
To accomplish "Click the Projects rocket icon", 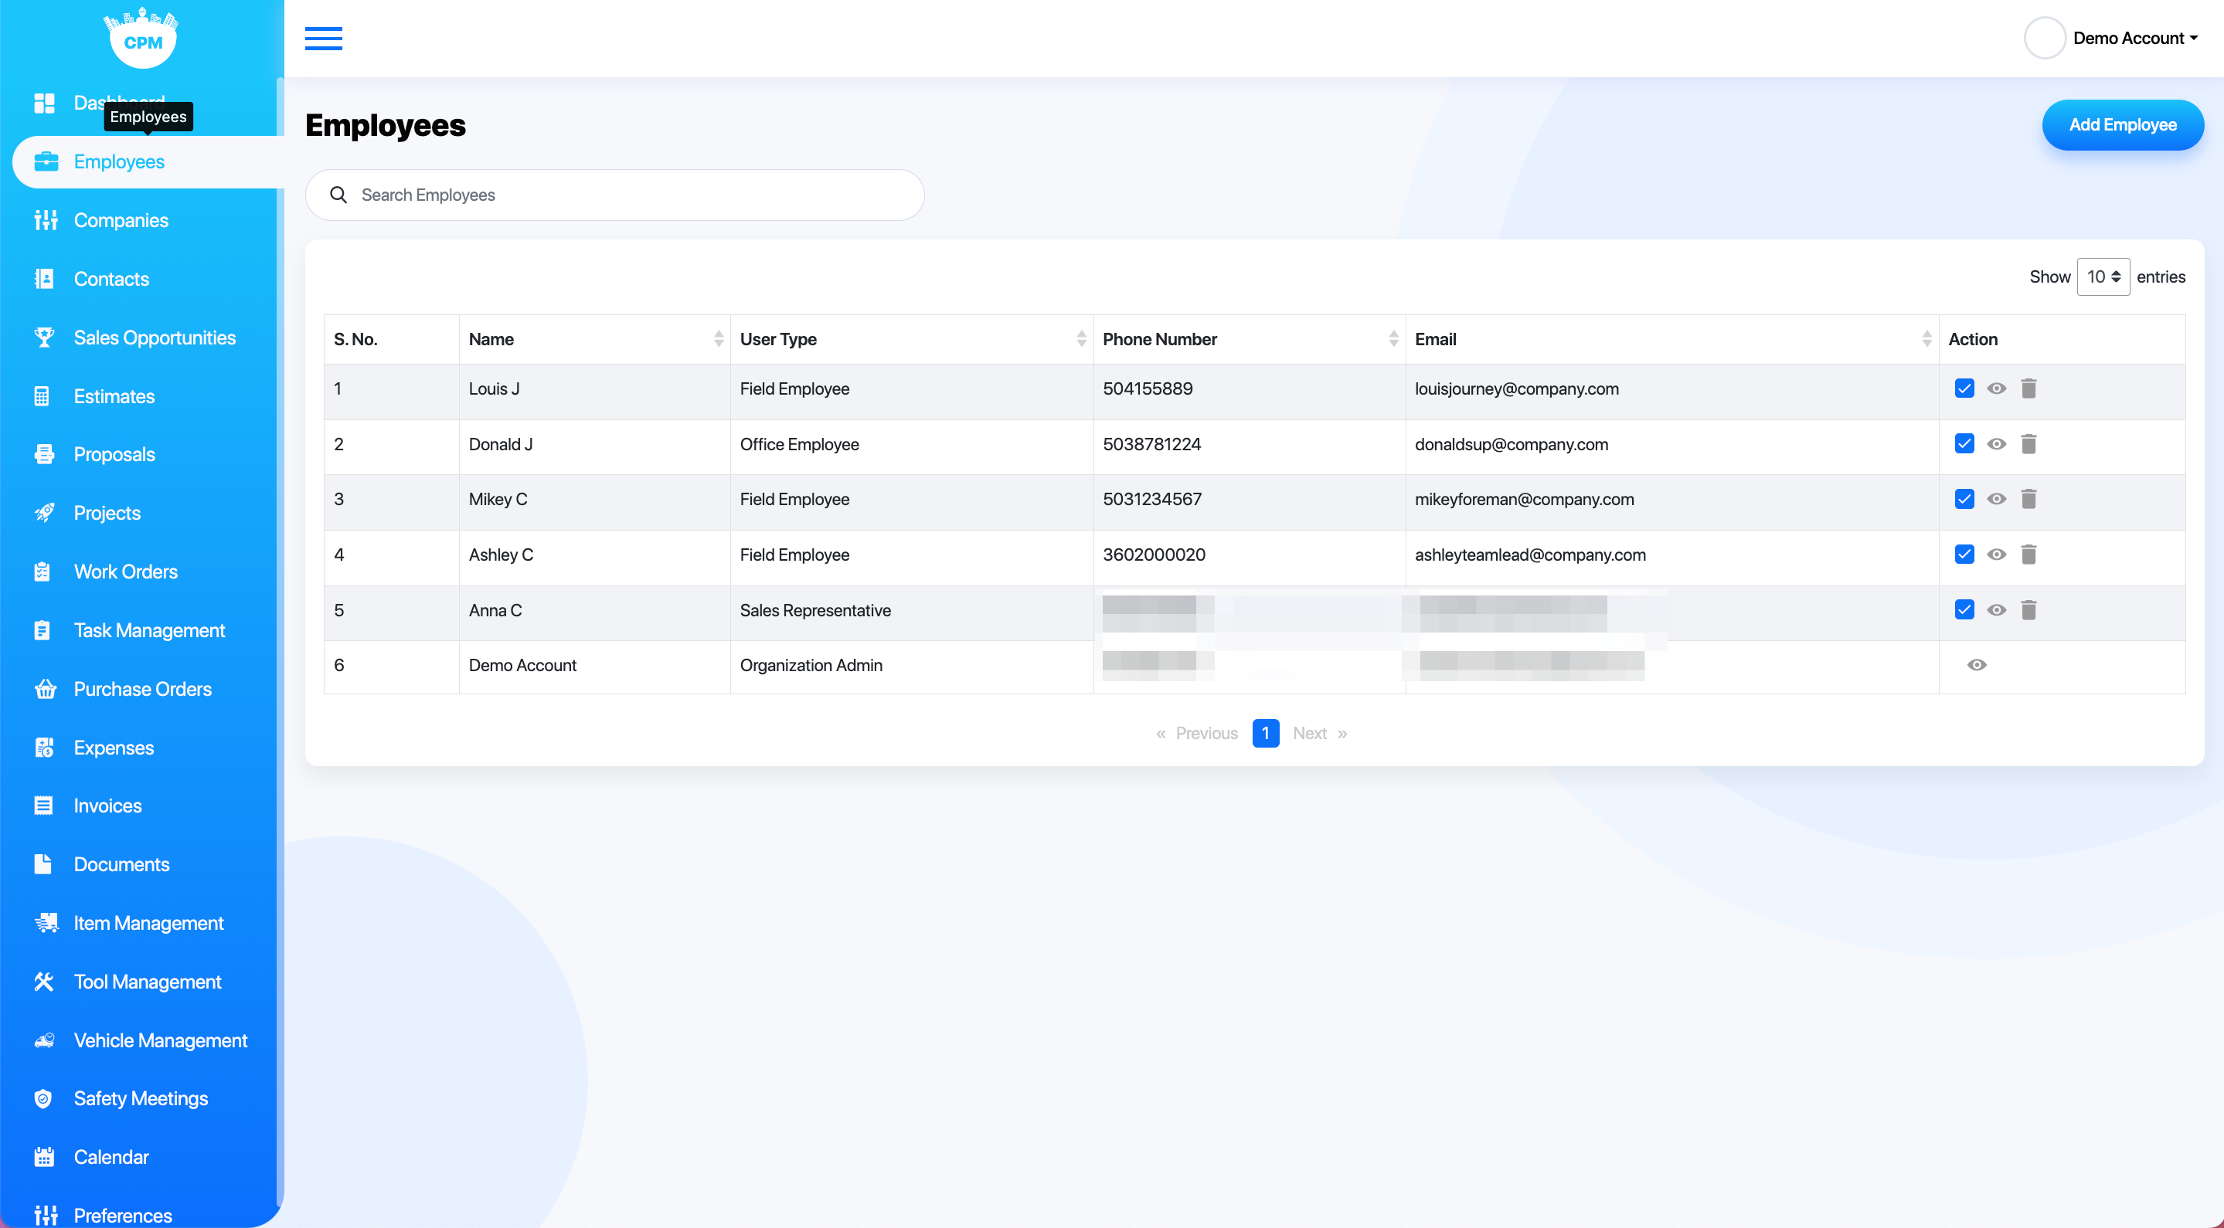I will click(x=44, y=513).
